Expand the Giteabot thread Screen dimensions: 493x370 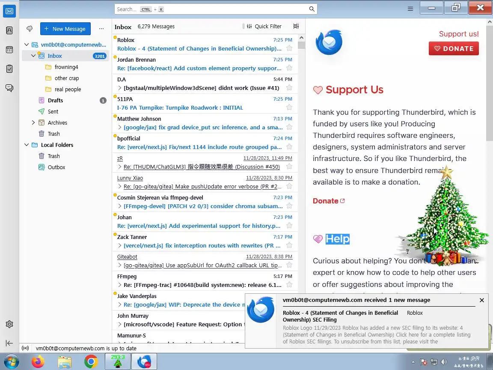(119, 265)
